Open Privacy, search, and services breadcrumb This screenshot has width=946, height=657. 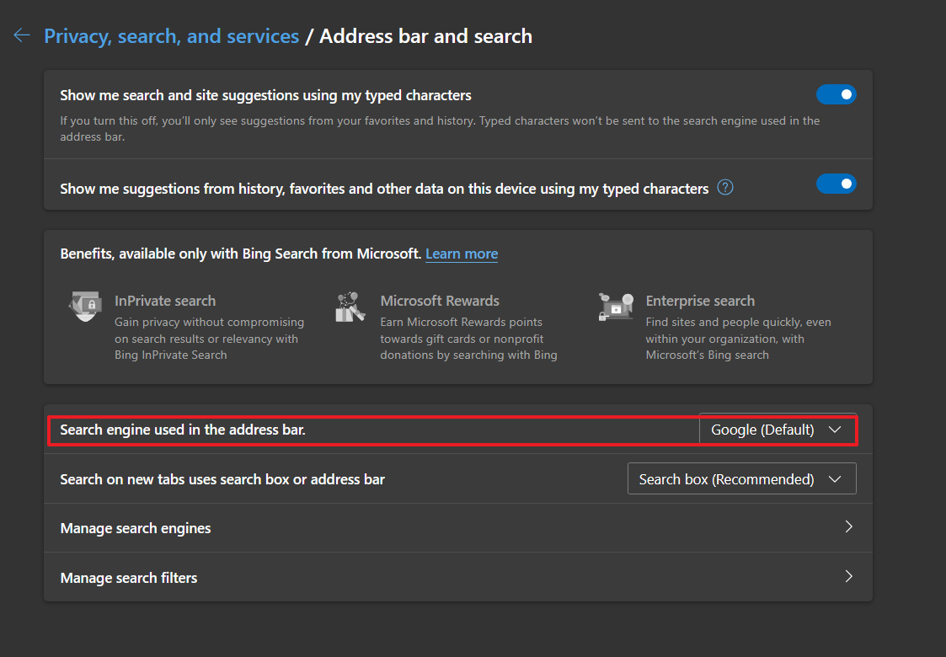[171, 36]
